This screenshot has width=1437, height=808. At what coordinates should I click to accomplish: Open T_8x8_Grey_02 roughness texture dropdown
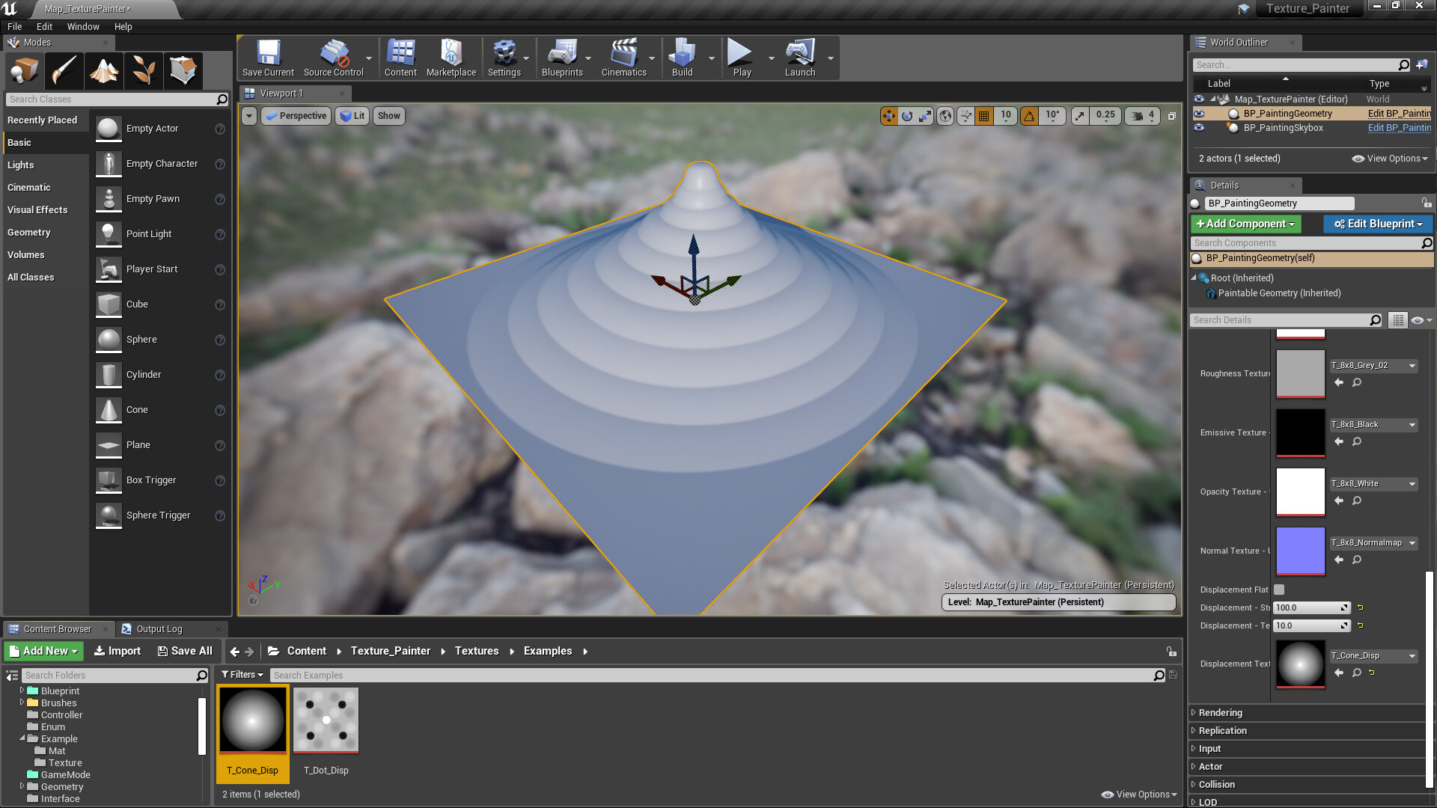[x=1374, y=366]
